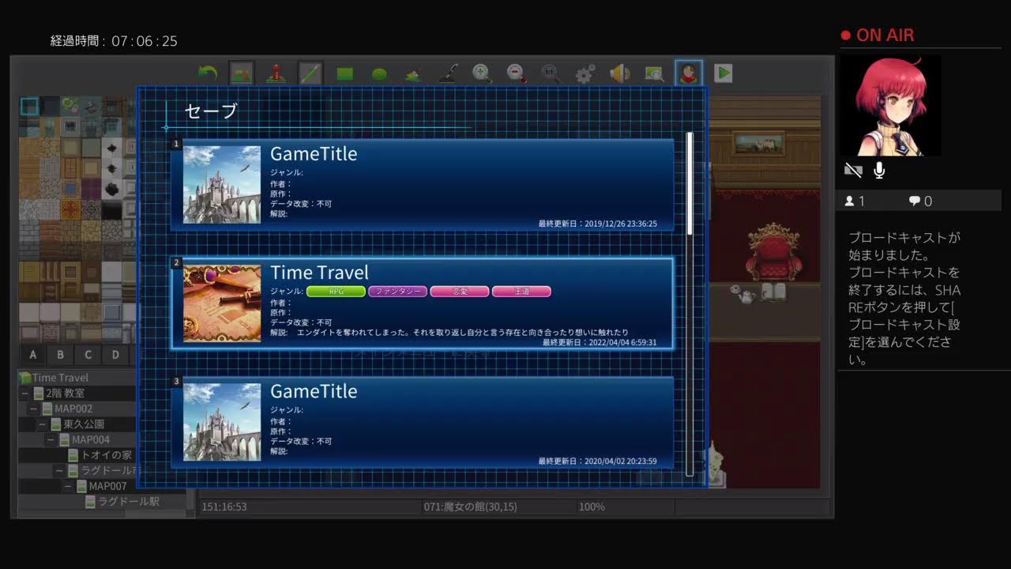The image size is (1011, 569).
Task: Click the zoom in magnifier icon
Action: pyautogui.click(x=482, y=73)
